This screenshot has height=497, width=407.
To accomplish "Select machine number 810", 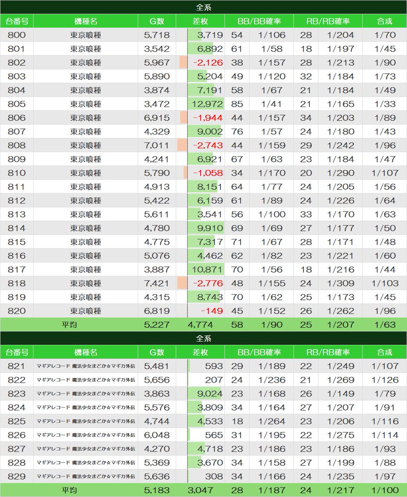I will pyautogui.click(x=17, y=173).
